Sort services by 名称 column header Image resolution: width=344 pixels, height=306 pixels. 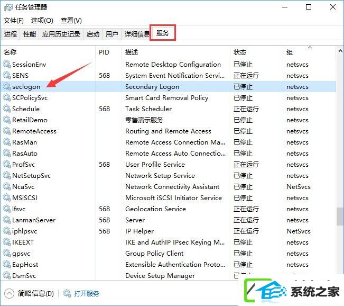(x=48, y=52)
